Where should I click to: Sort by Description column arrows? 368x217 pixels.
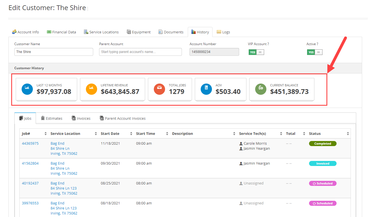tap(234, 134)
